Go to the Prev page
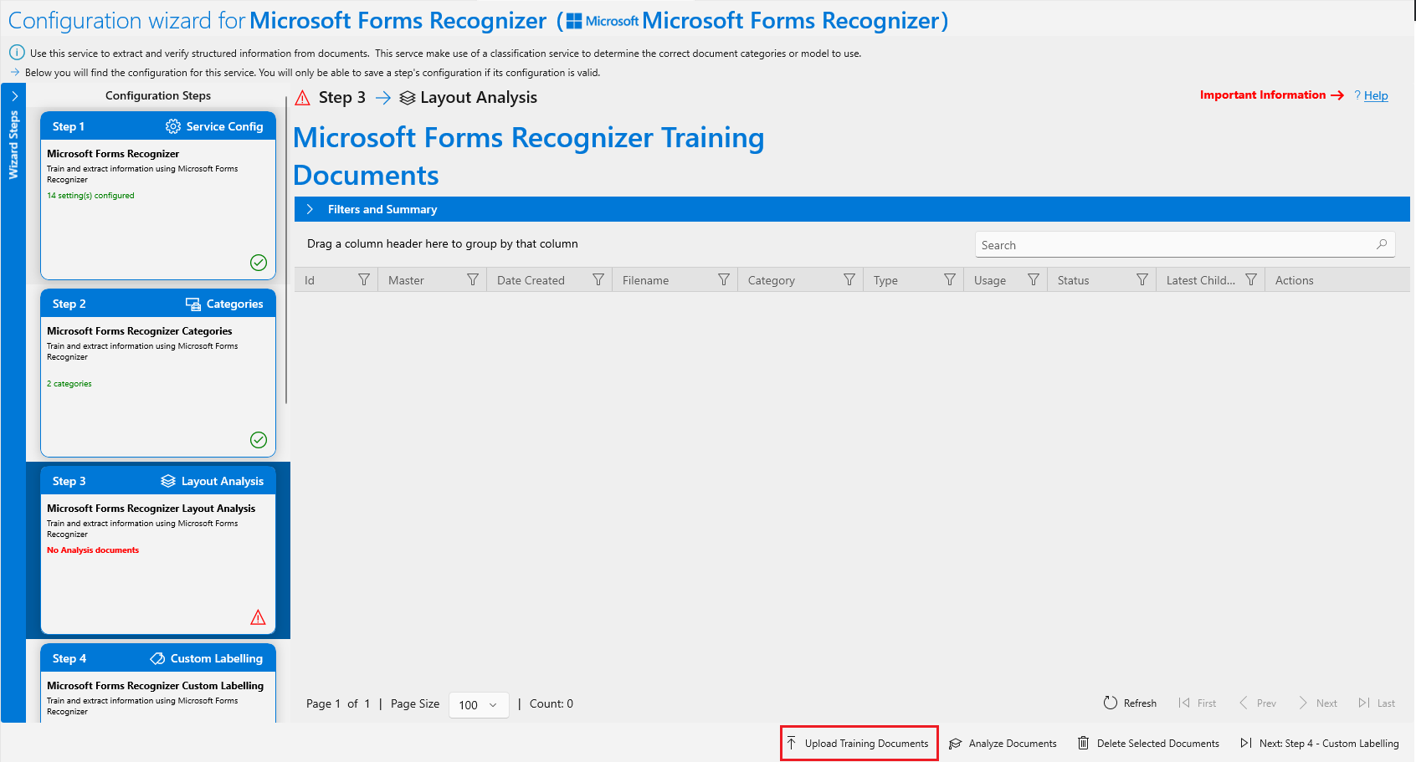 point(1257,703)
